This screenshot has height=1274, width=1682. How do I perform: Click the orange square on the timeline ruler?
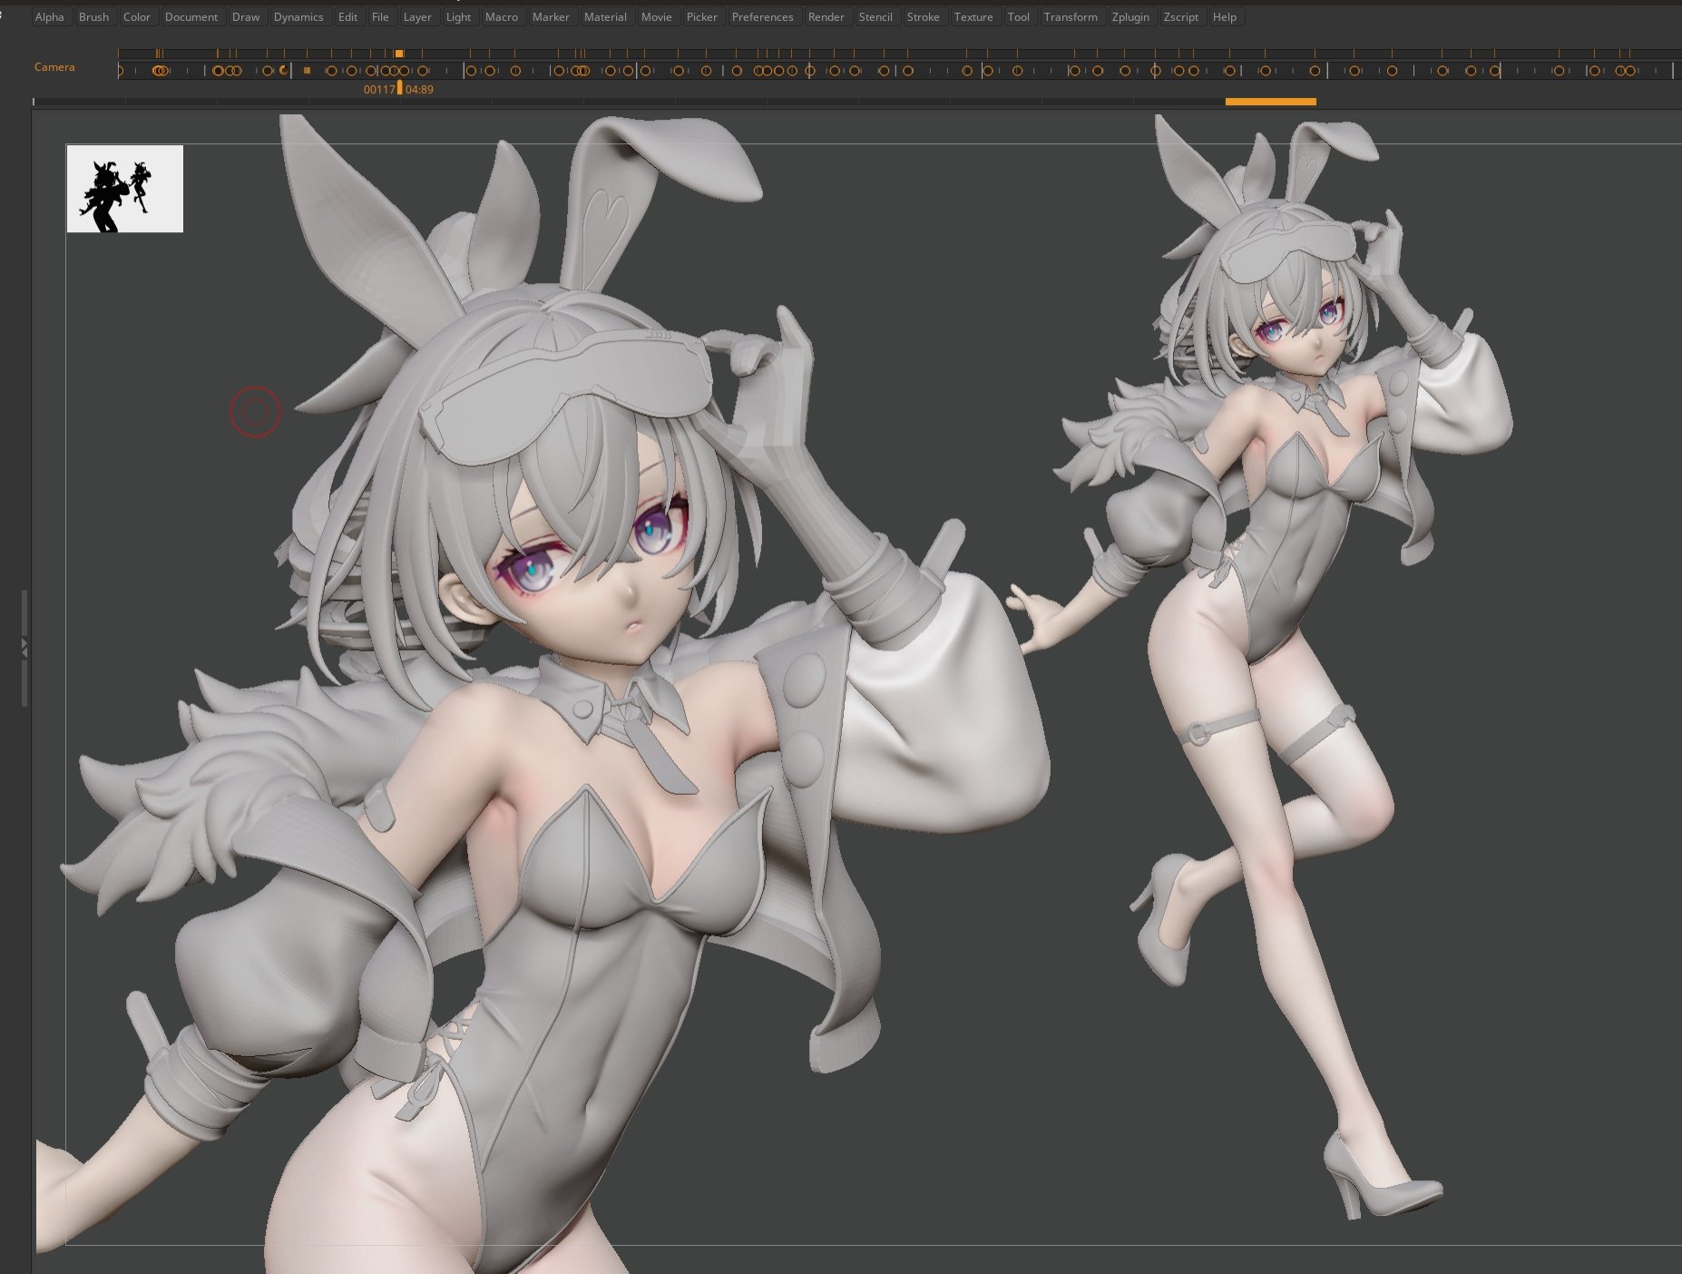[399, 54]
